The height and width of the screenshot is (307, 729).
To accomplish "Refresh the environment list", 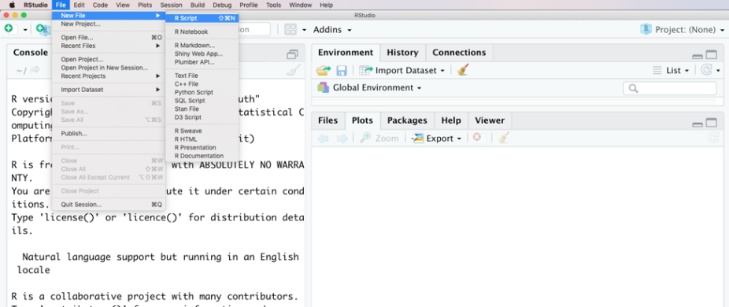I will pos(706,70).
